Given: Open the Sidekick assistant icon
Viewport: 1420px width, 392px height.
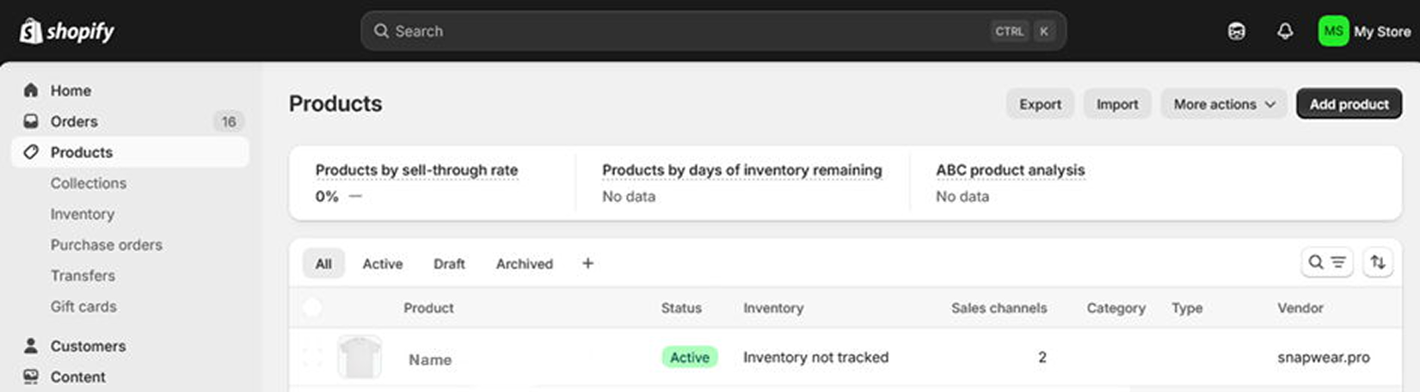Looking at the screenshot, I should tap(1236, 31).
